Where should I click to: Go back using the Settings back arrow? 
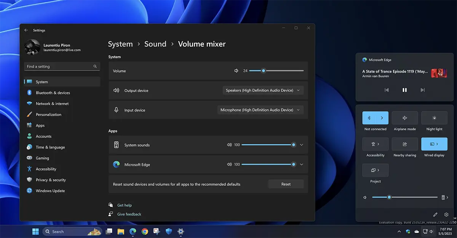(26, 30)
